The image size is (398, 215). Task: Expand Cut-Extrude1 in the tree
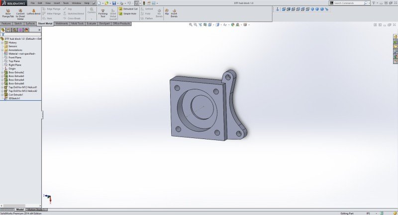pyautogui.click(x=2, y=95)
